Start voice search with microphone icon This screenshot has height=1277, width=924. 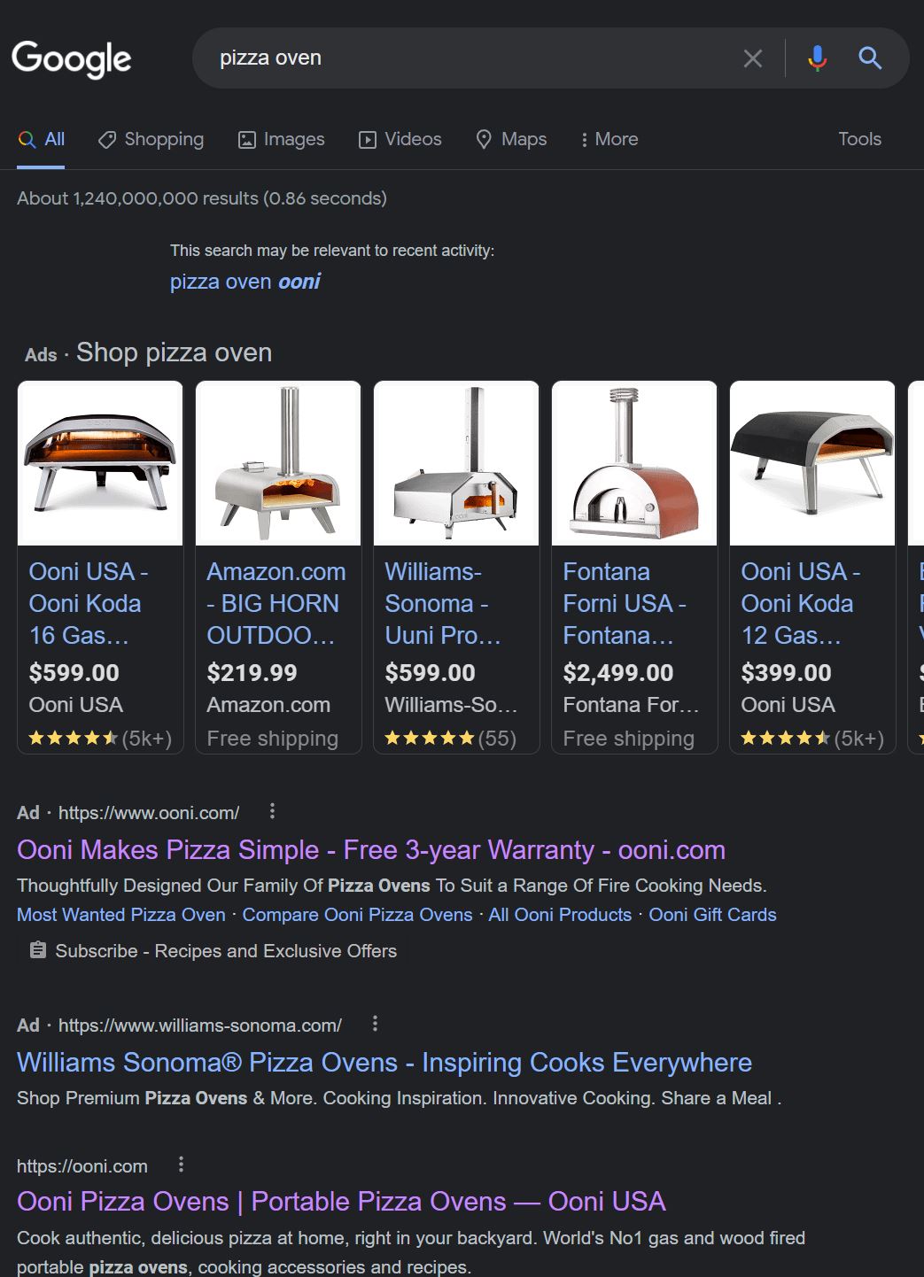pos(817,58)
